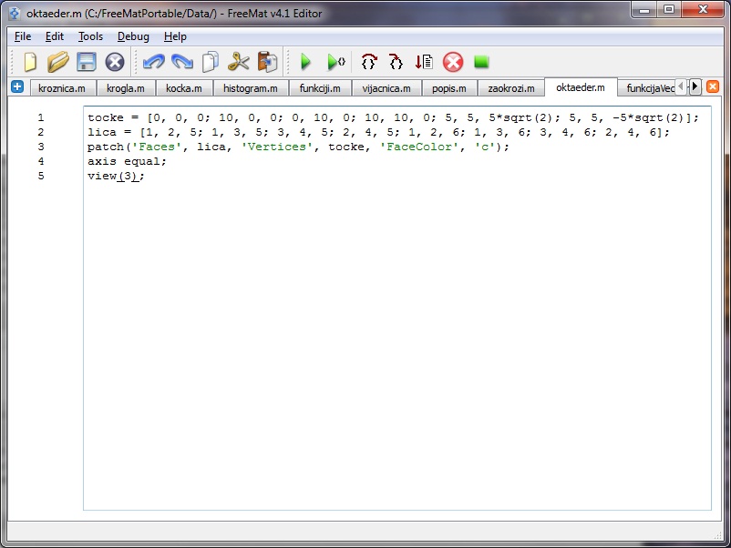
Task: Select the vijacnica.m tab
Action: (386, 88)
